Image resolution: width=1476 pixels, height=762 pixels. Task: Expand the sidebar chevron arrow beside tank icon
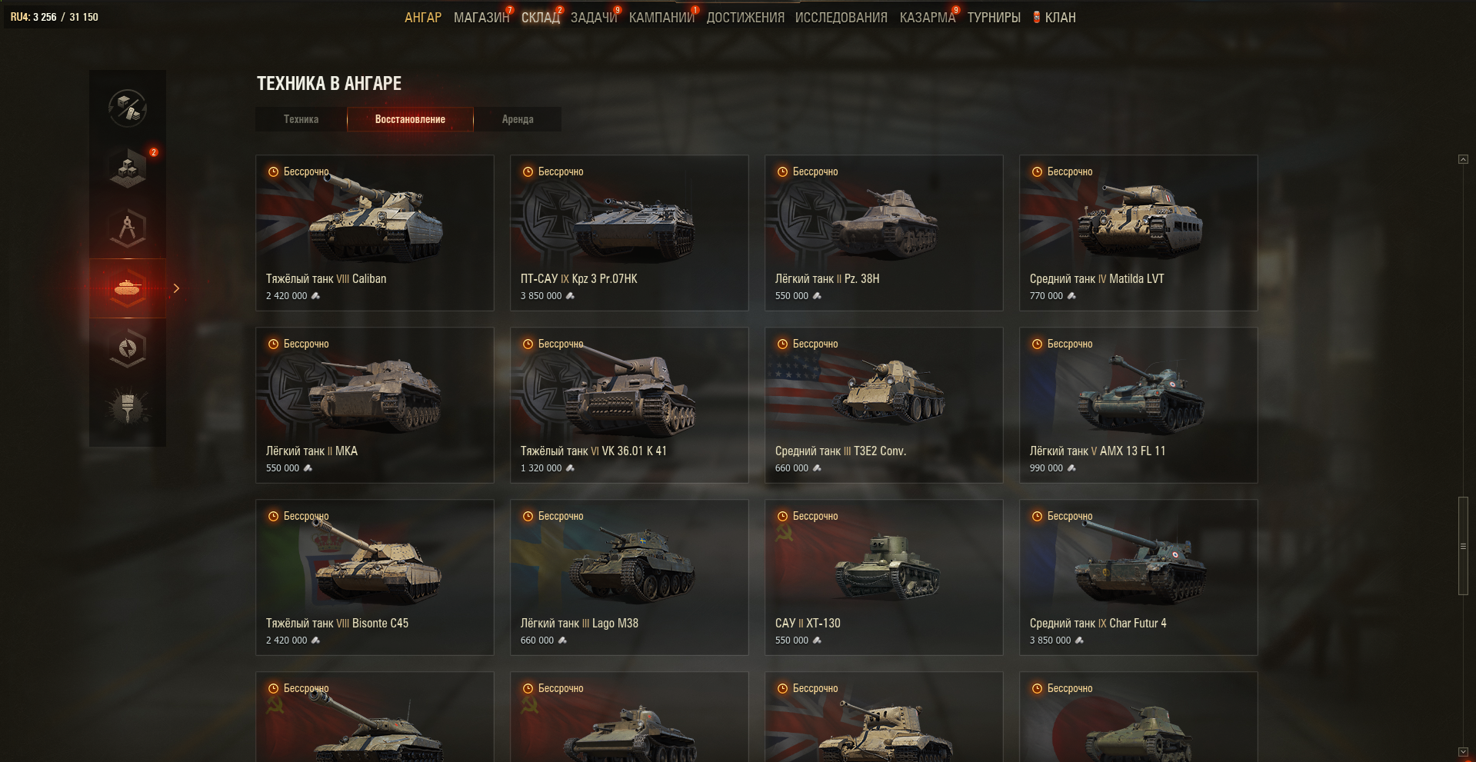tap(177, 288)
